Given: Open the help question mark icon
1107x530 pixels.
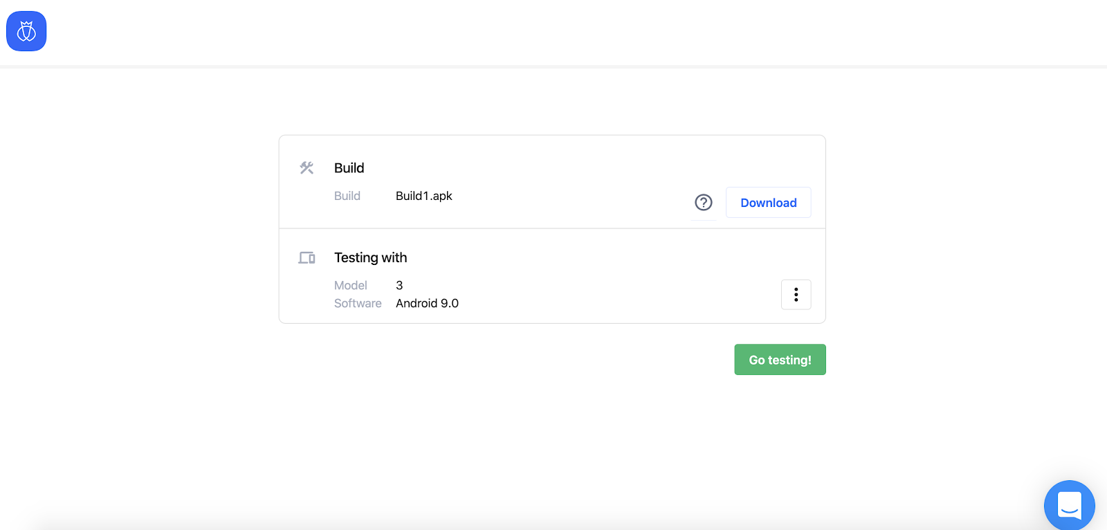Looking at the screenshot, I should coord(704,202).
